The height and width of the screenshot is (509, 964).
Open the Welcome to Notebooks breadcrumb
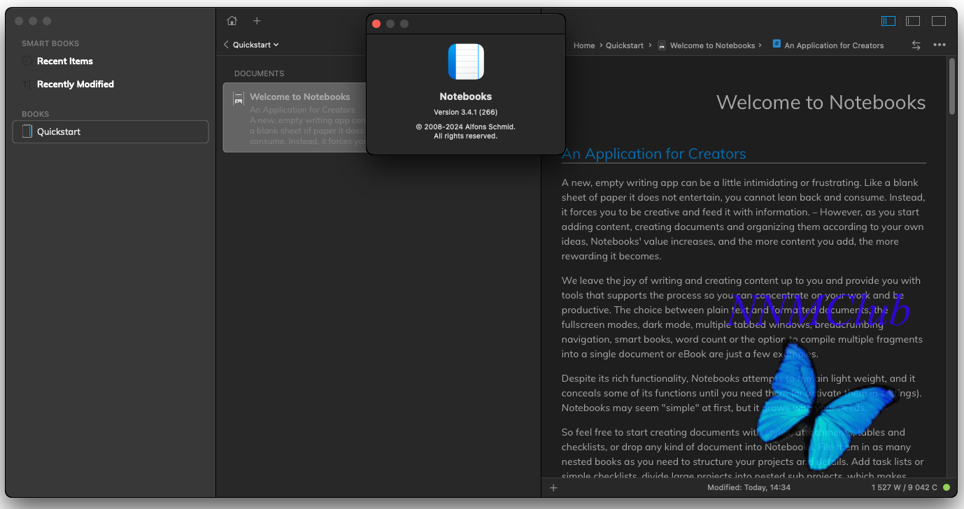(x=711, y=45)
